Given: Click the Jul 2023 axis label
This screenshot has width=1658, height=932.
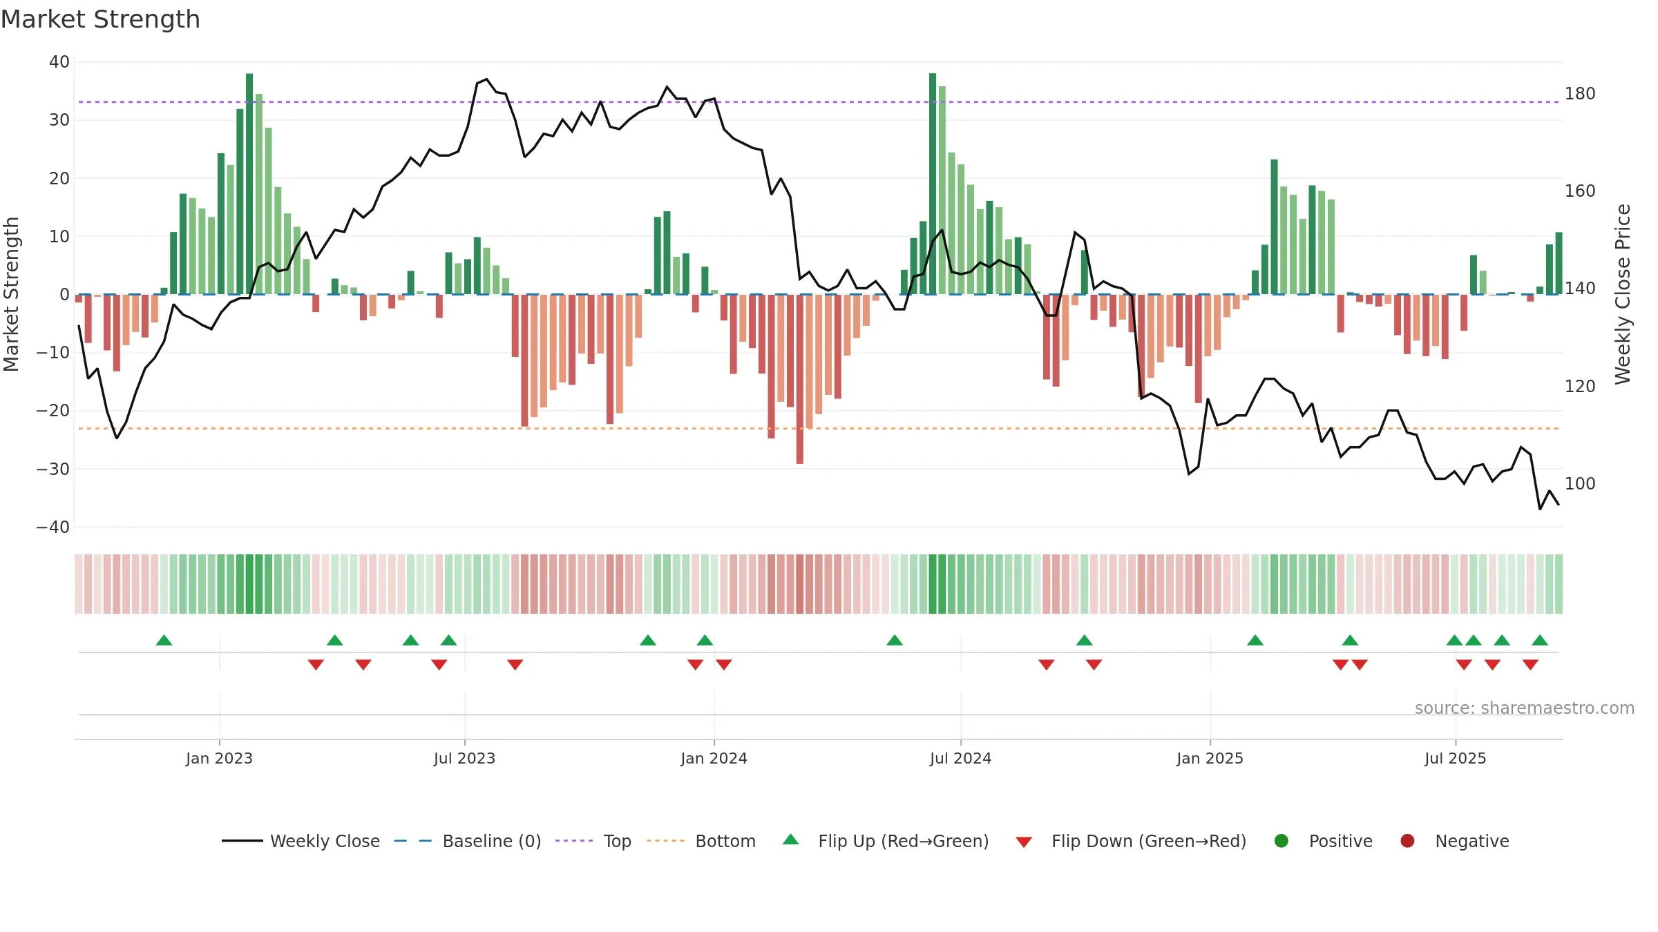Looking at the screenshot, I should tap(464, 758).
